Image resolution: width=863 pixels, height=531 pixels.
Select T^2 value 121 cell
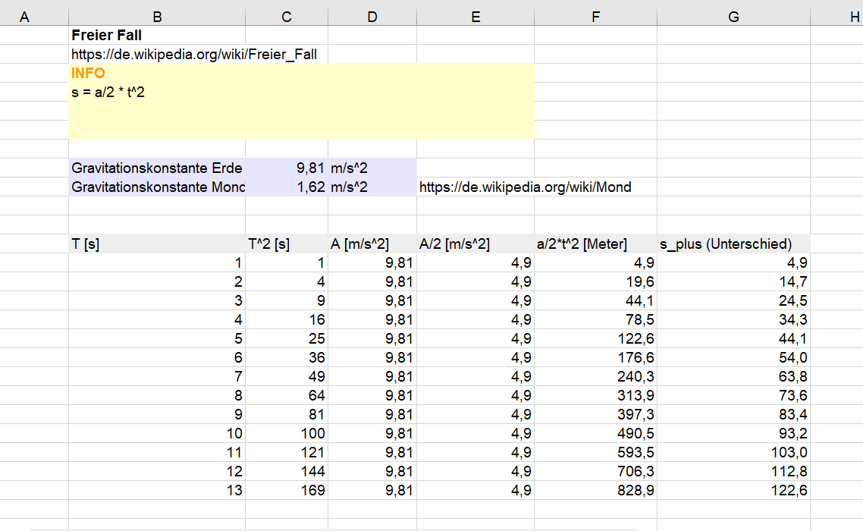tap(286, 452)
